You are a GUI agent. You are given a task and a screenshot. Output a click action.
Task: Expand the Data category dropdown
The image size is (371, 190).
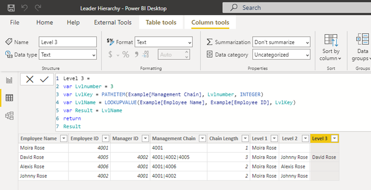281,55
